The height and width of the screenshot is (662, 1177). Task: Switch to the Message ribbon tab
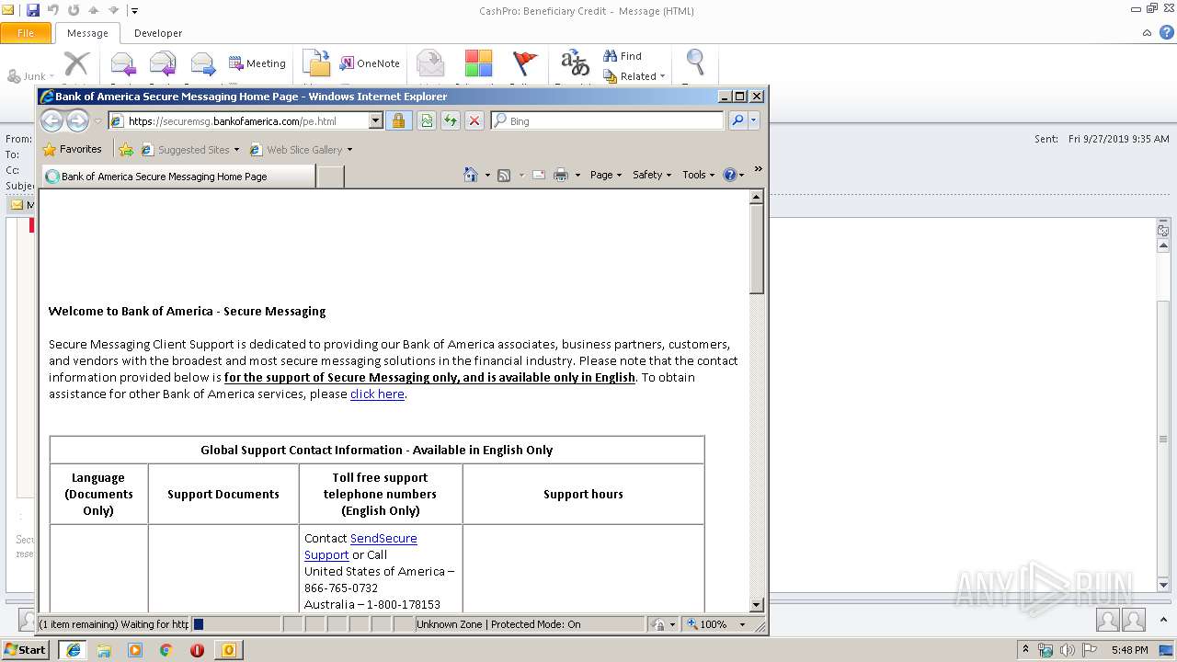point(87,32)
